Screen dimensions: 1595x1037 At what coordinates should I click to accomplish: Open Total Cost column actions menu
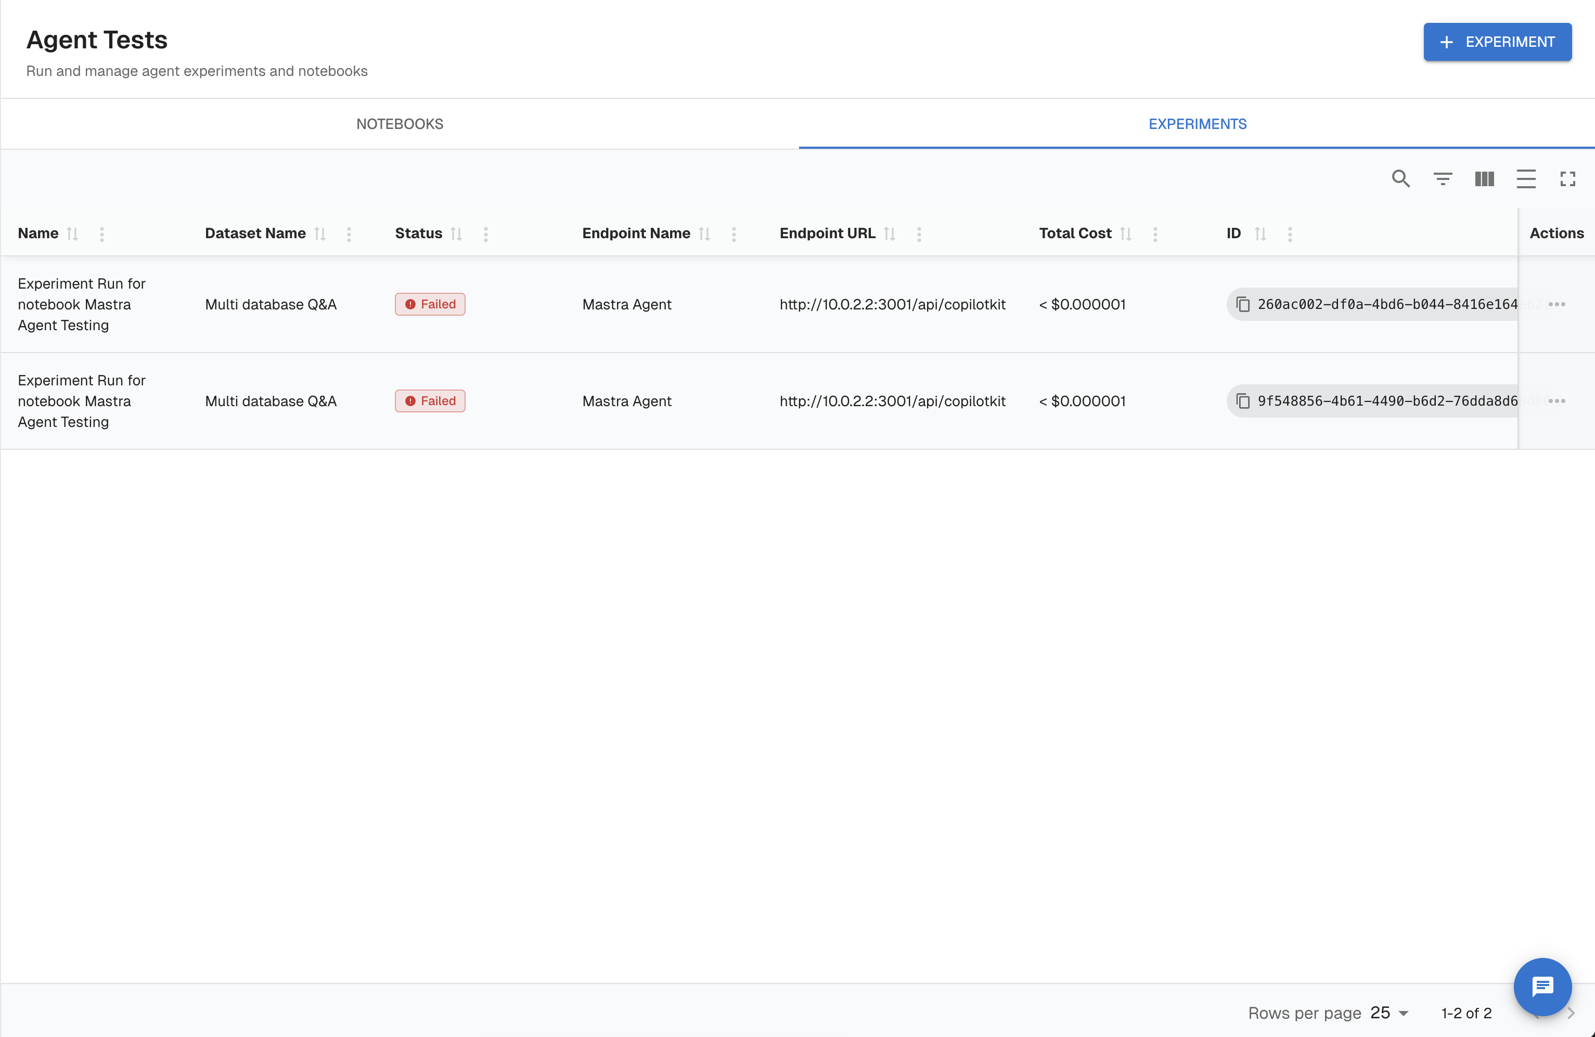click(1155, 234)
